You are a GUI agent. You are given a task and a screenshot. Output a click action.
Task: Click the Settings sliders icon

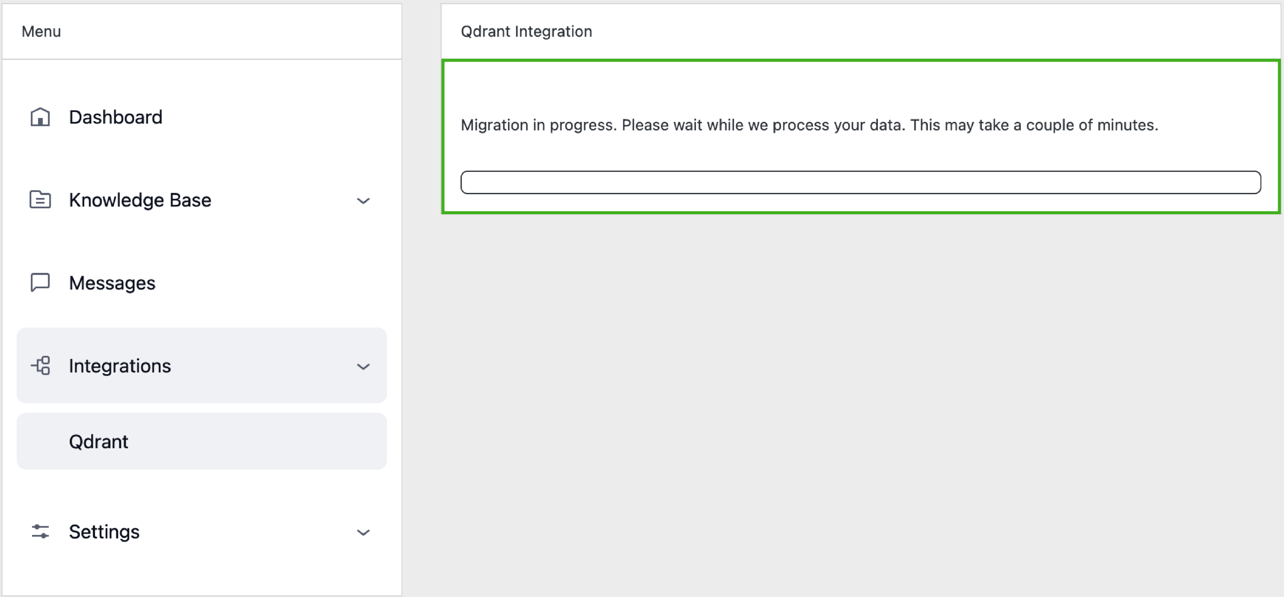click(40, 531)
